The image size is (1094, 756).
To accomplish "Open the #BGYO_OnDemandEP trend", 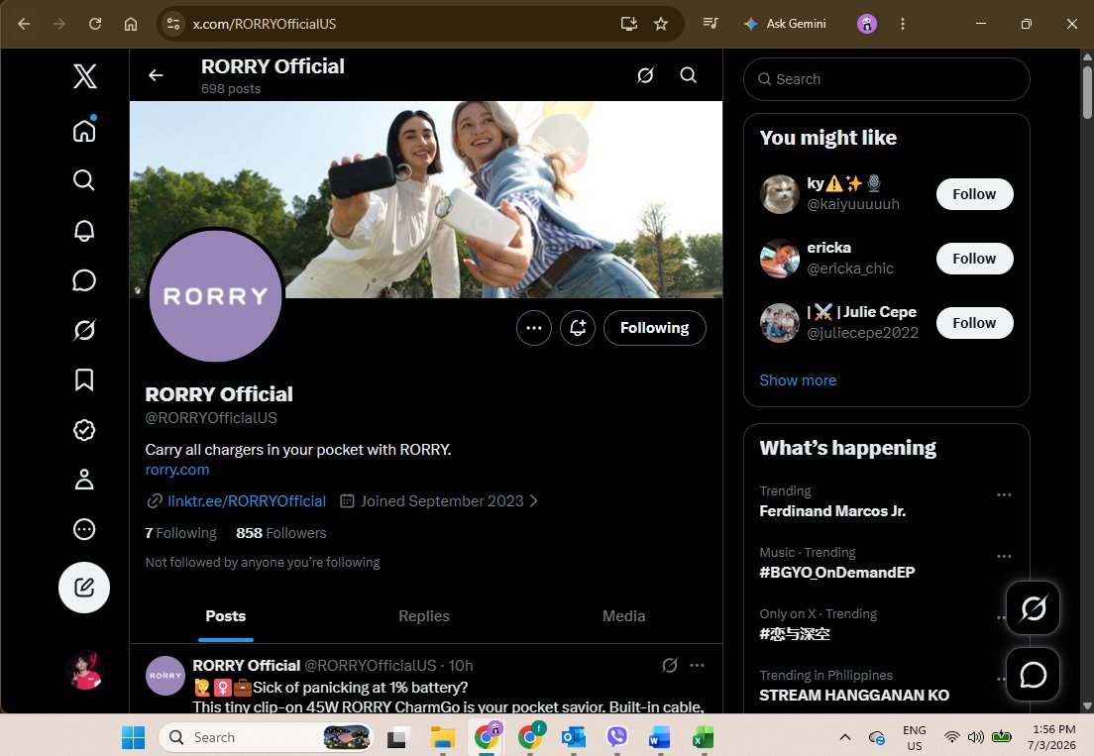I will [836, 573].
